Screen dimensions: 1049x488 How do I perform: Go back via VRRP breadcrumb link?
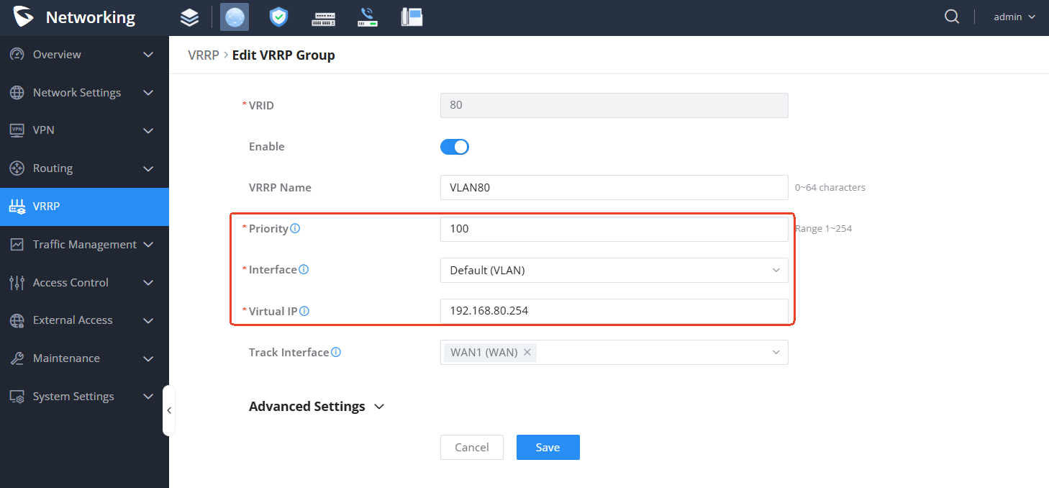coord(203,55)
